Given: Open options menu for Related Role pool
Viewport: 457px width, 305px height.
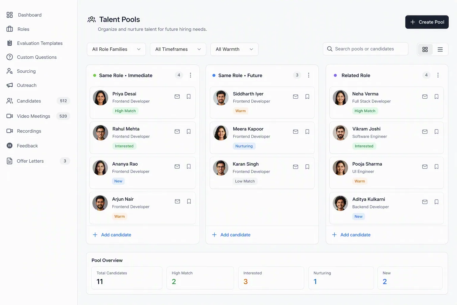Looking at the screenshot, I should coord(438,75).
